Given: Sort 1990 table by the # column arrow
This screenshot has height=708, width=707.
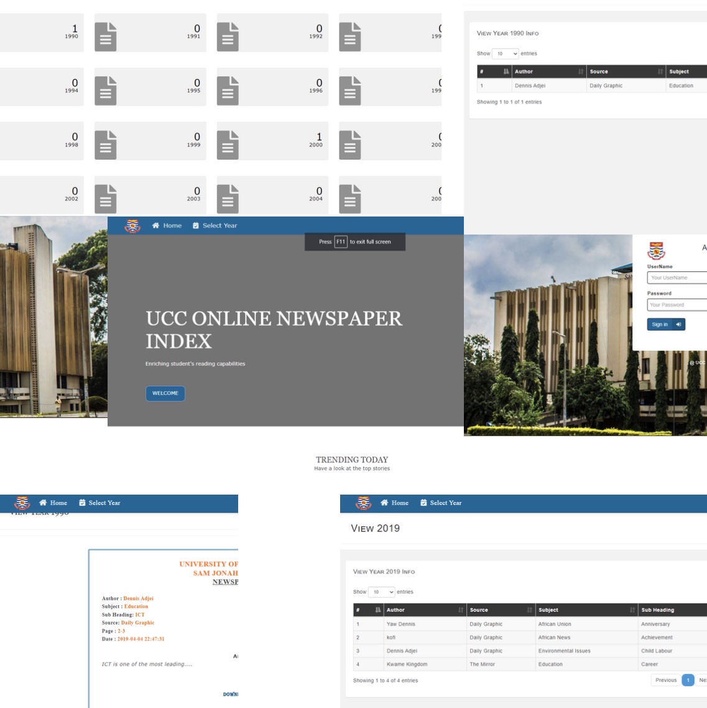Looking at the screenshot, I should 506,72.
